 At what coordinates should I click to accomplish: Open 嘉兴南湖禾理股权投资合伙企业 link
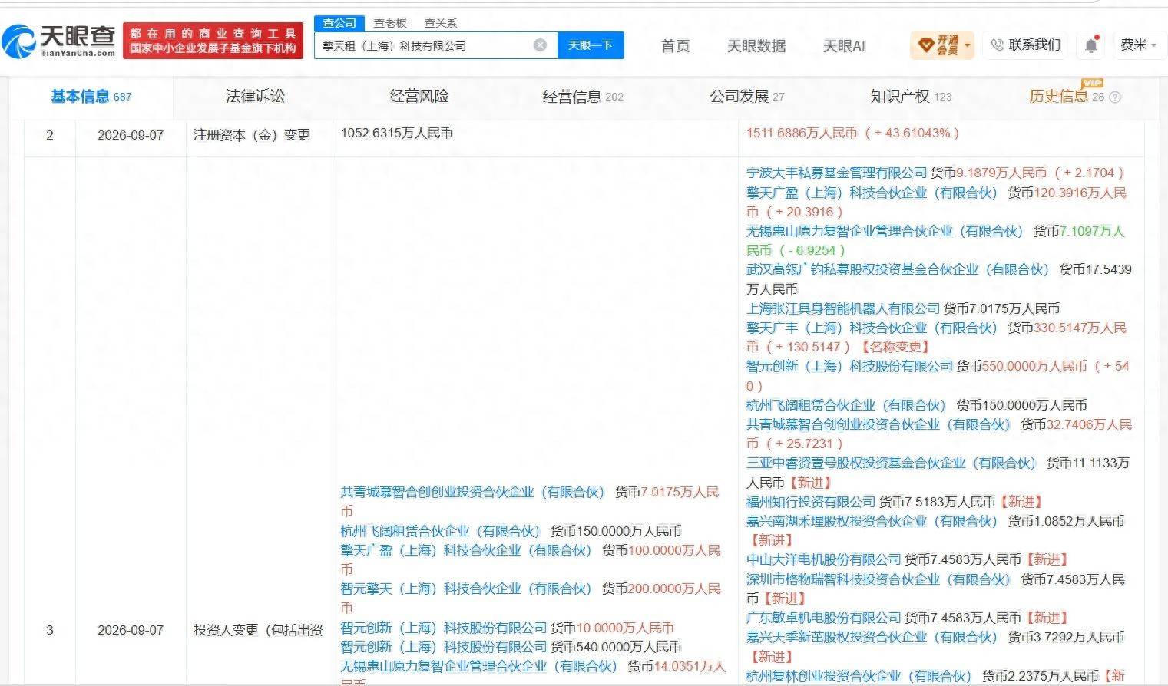pos(872,521)
